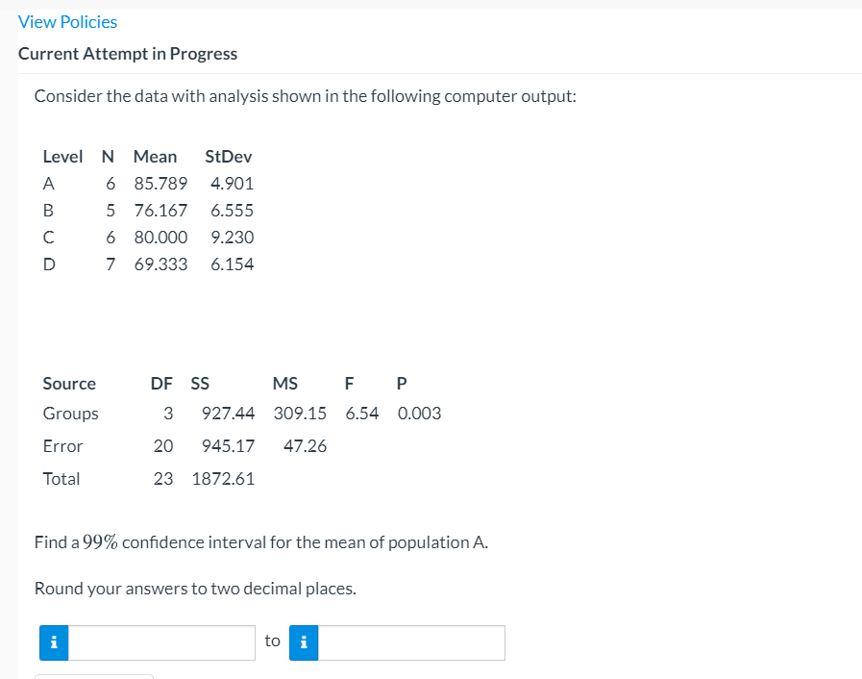Click the partially visible button below the answer fields
This screenshot has height=679, width=862.
(x=93, y=676)
